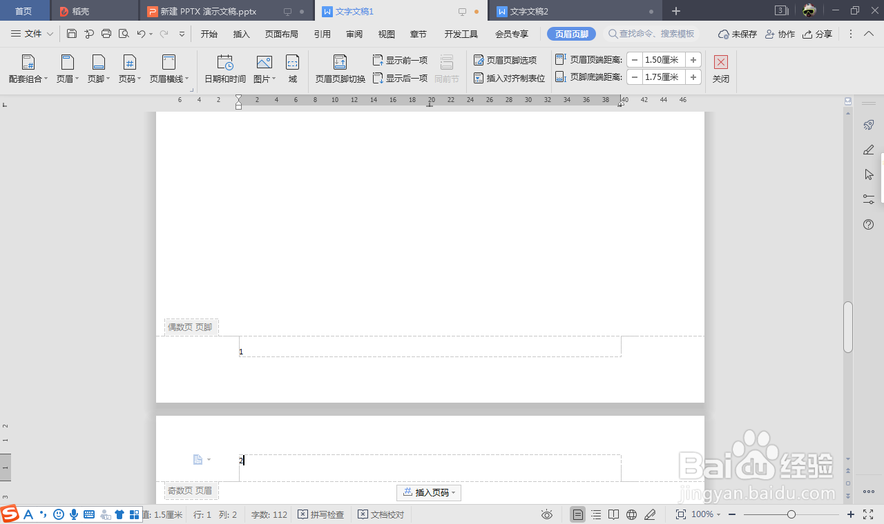Image resolution: width=884 pixels, height=524 pixels.
Task: Switch to web layout (globe icon) view
Action: (631, 514)
